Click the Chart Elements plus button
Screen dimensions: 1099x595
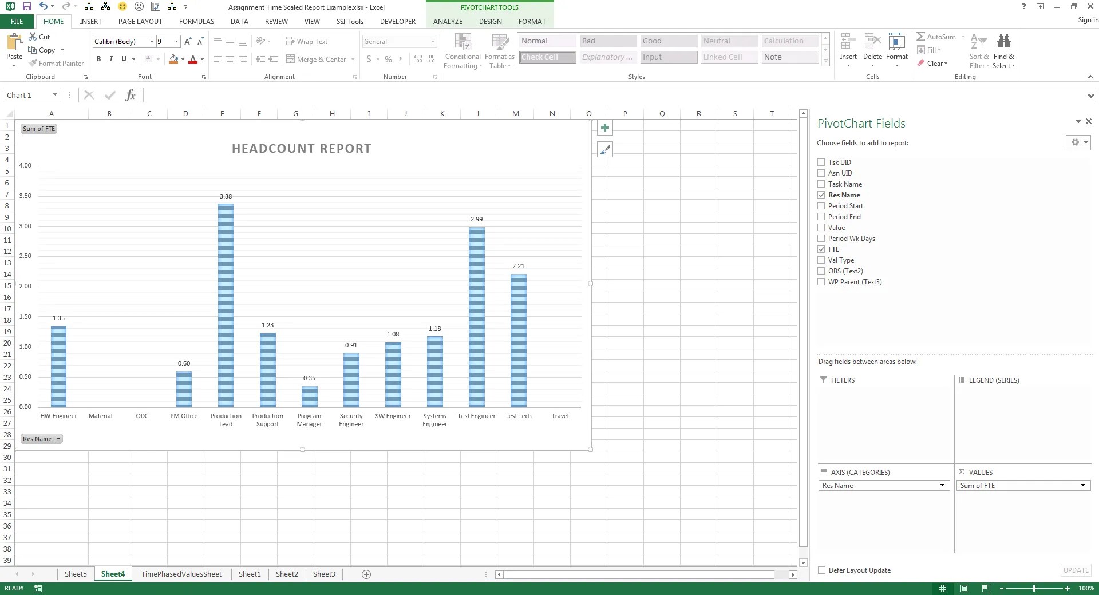[604, 128]
